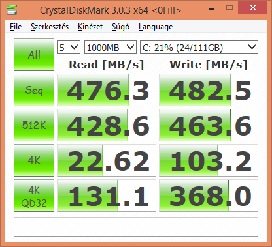Click the Seq write result 482.5
This screenshot has height=247, width=272.
click(209, 90)
